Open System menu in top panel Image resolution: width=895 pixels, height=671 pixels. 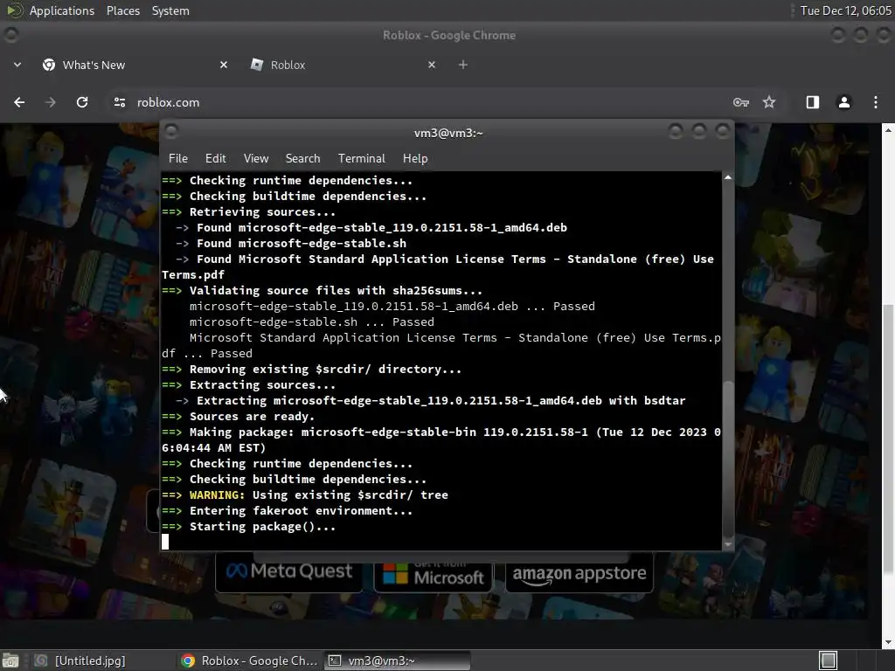point(170,10)
